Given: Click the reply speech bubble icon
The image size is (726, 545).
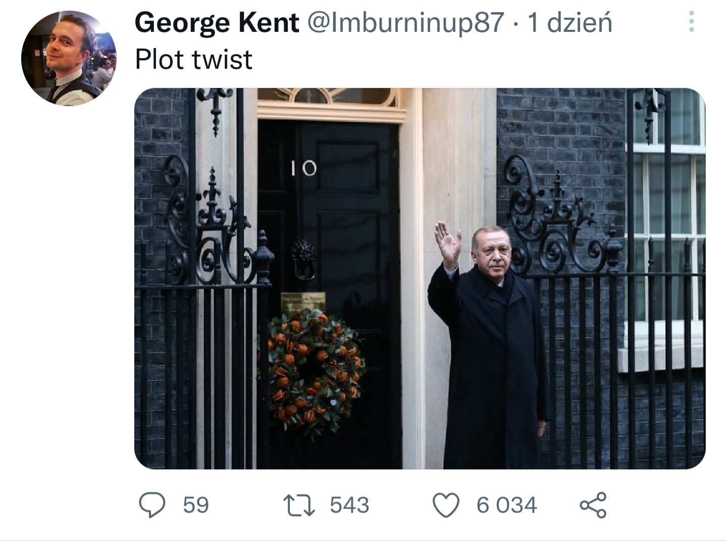Looking at the screenshot, I should (x=152, y=505).
